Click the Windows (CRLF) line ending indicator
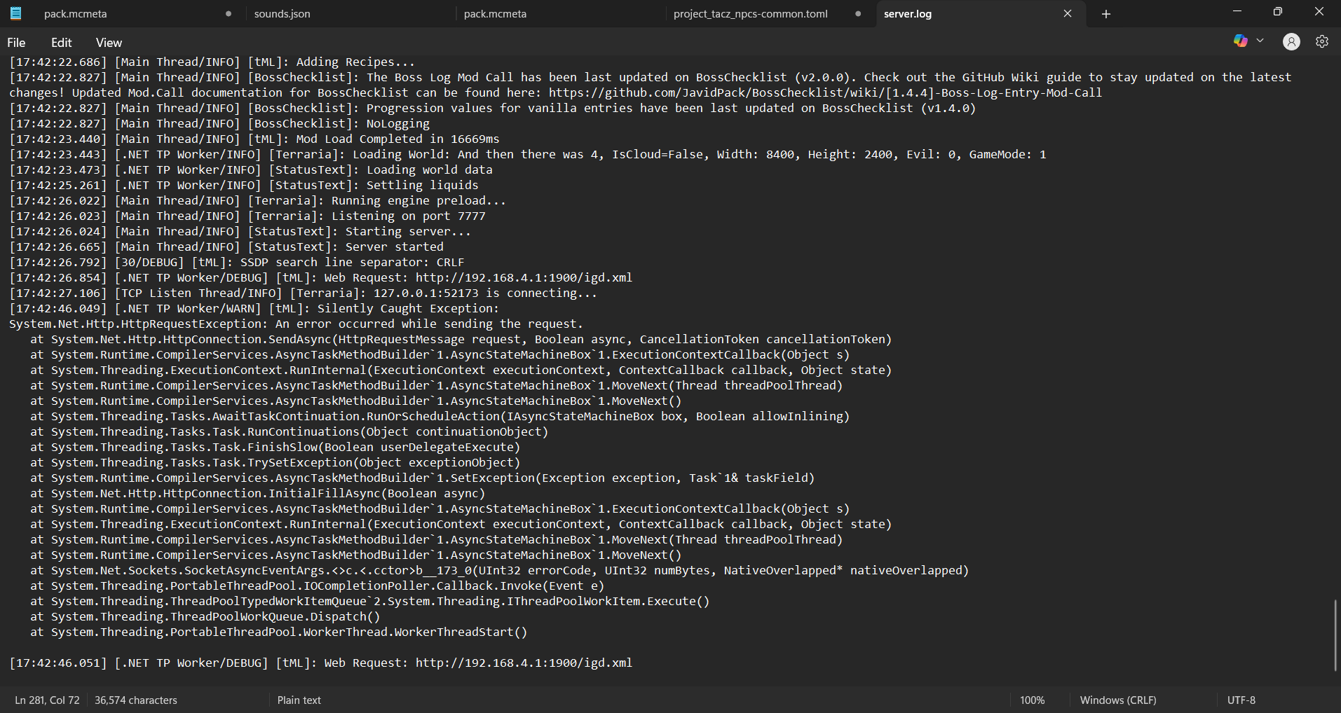1341x713 pixels. [x=1118, y=700]
